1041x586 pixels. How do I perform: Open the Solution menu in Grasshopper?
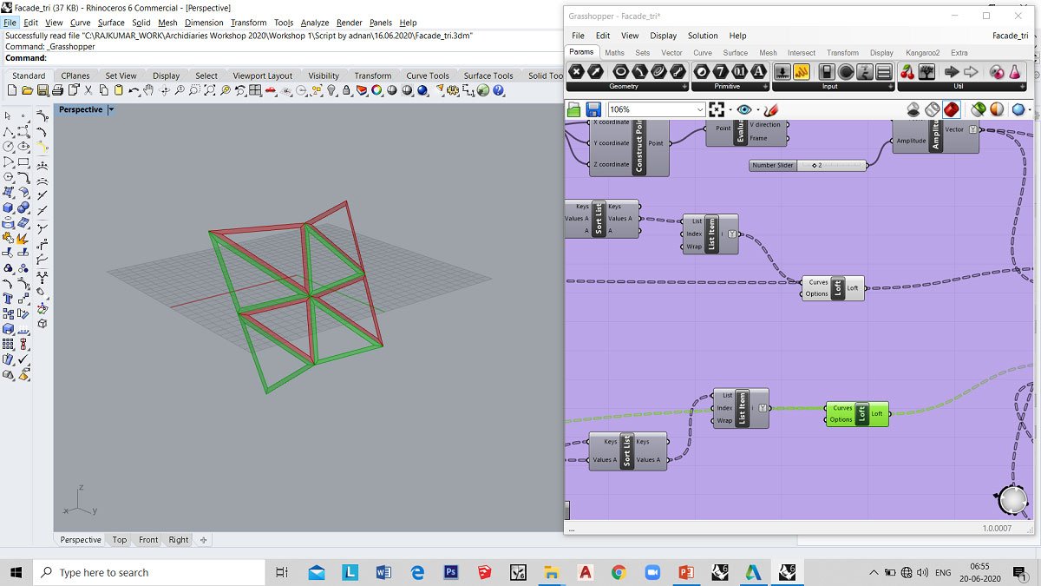pyautogui.click(x=702, y=36)
